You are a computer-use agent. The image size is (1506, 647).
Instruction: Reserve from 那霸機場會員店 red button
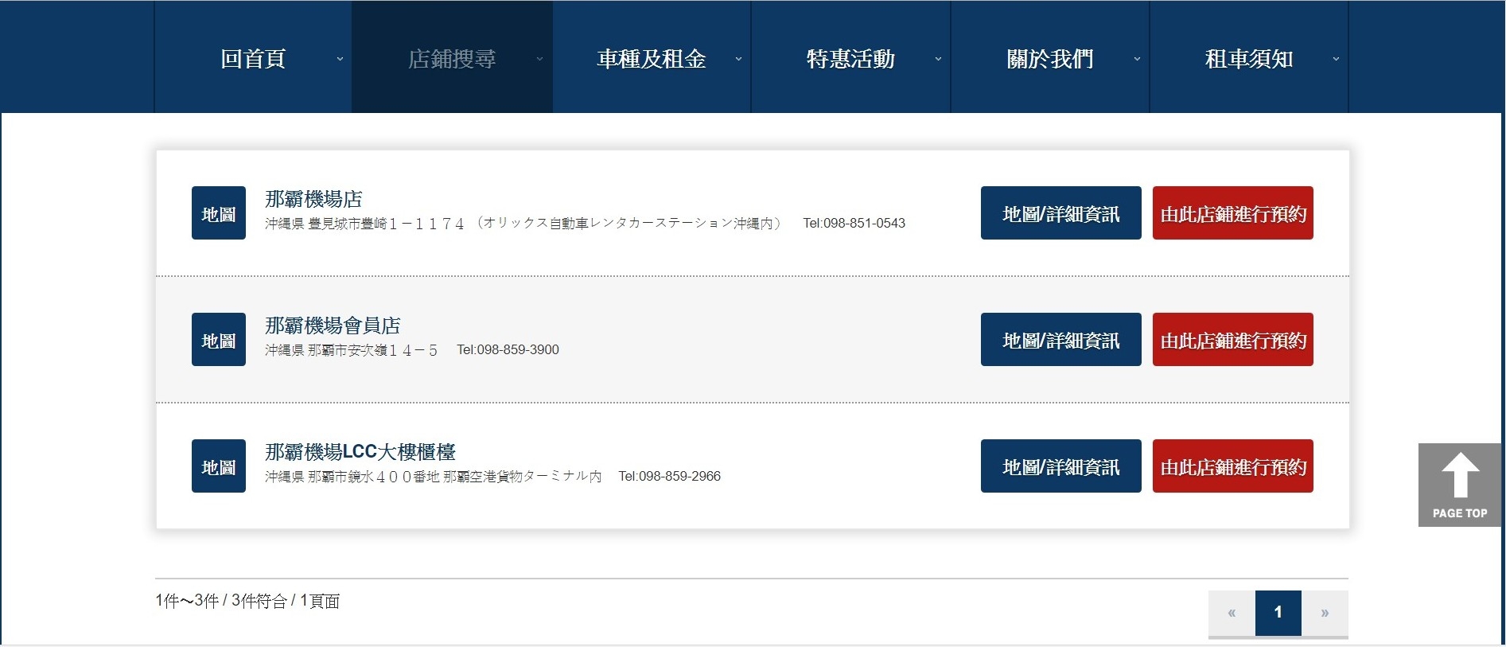tap(1232, 340)
